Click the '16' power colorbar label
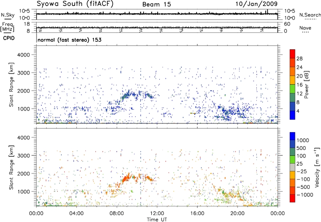 [299, 85]
